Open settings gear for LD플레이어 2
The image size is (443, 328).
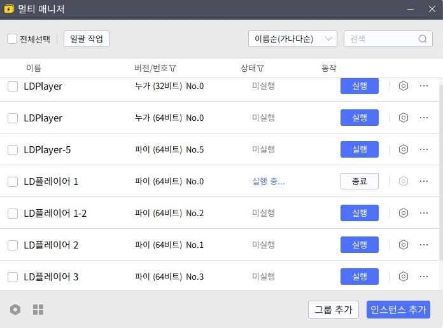pyautogui.click(x=403, y=245)
